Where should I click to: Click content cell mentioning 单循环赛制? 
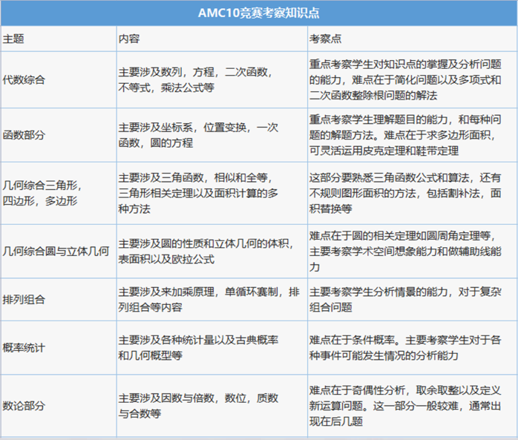(x=212, y=299)
